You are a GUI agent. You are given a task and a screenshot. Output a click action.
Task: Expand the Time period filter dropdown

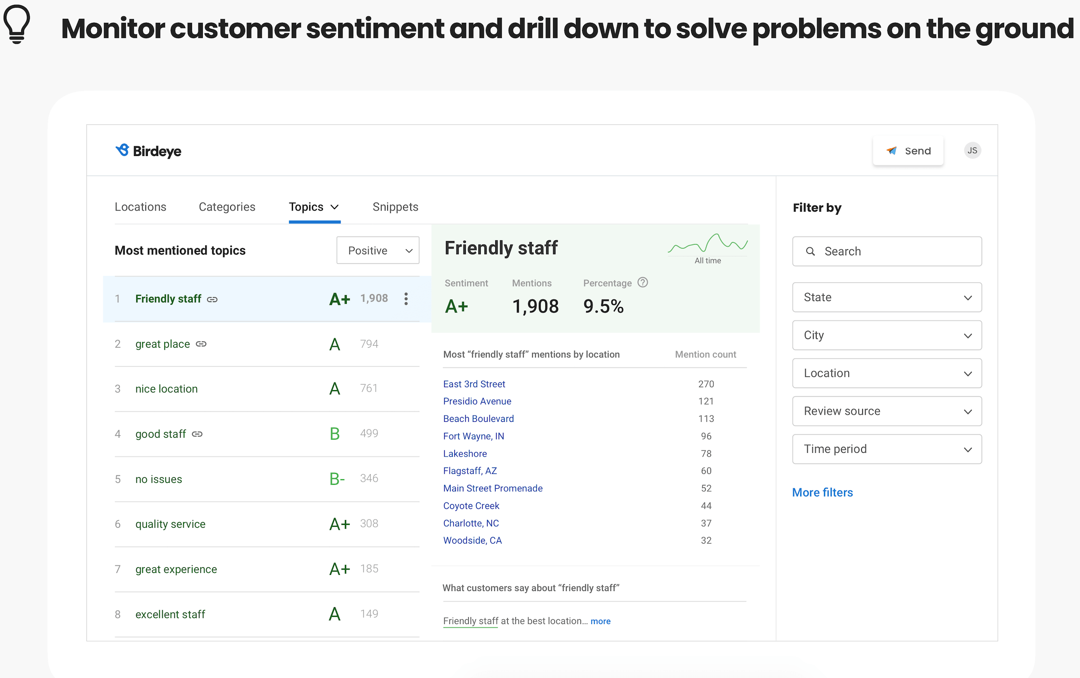click(x=887, y=449)
